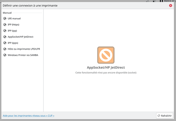Click the AppSocket/HP JetDirect heading in main pane
The height and width of the screenshot is (121, 176).
point(106,68)
